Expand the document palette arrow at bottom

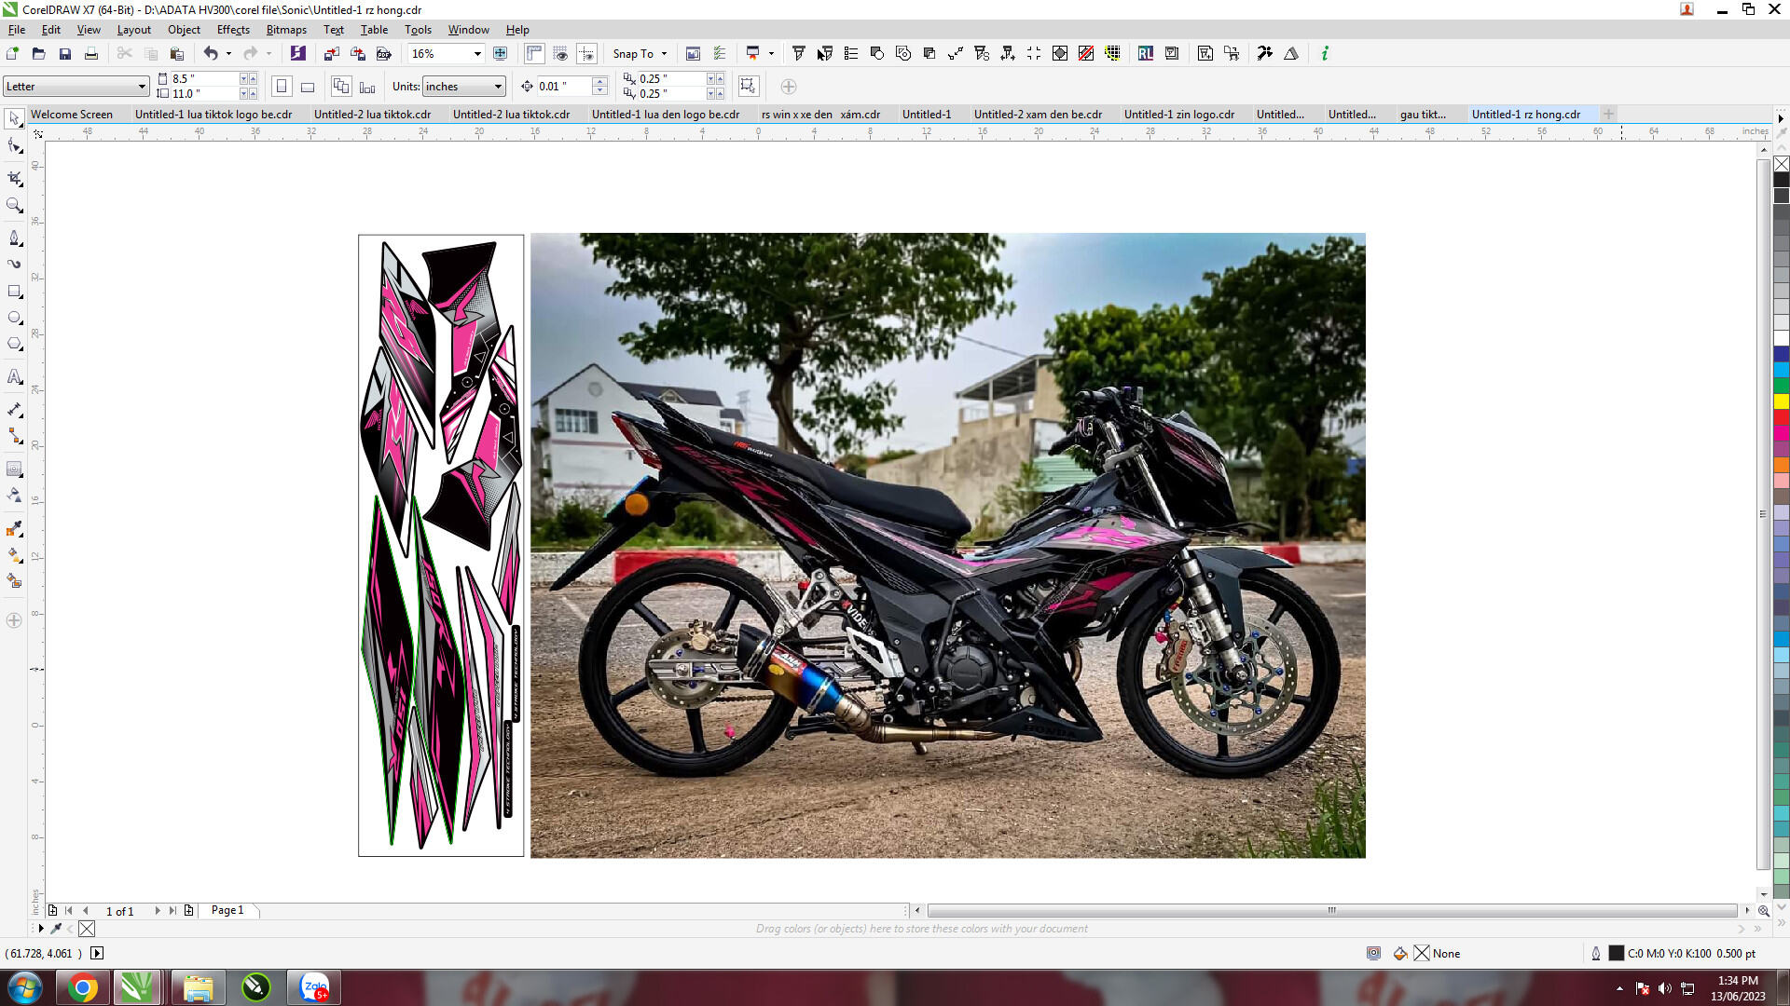(x=40, y=929)
